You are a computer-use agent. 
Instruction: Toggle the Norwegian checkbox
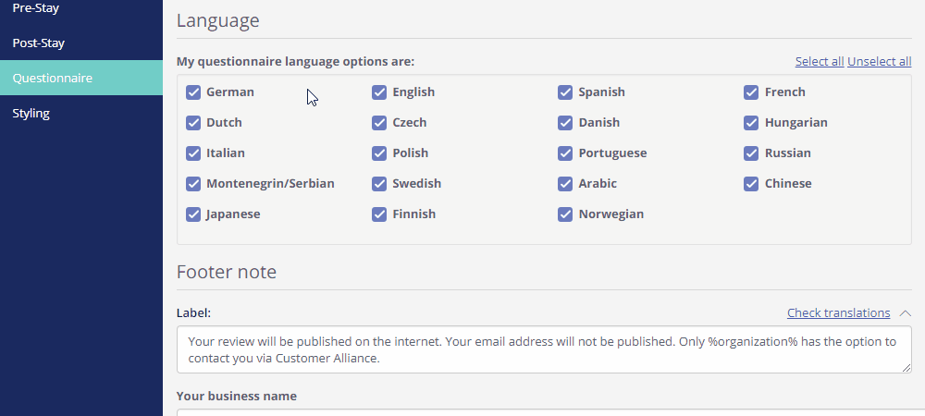565,214
